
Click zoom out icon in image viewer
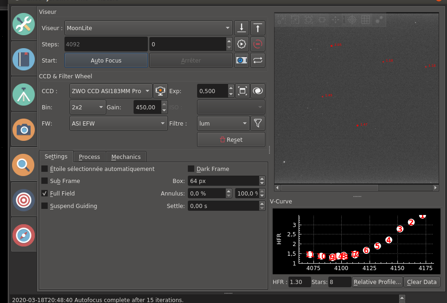tap(295, 19)
